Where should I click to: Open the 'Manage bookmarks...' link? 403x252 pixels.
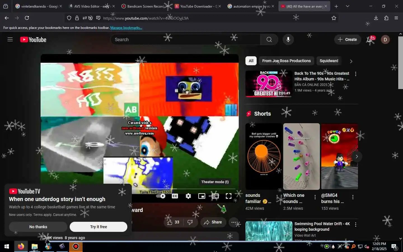tap(126, 28)
